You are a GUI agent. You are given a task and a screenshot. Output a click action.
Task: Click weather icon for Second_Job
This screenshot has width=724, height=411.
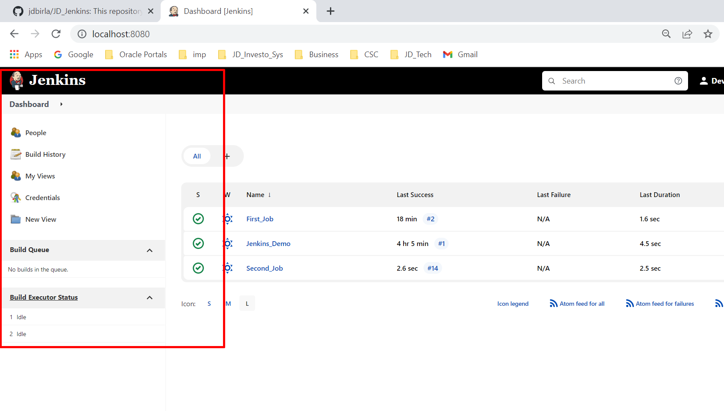click(x=228, y=268)
